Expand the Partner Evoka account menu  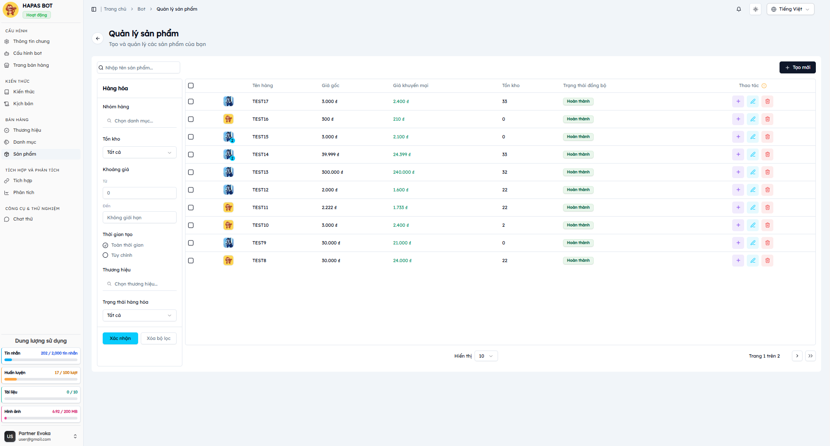point(41,436)
